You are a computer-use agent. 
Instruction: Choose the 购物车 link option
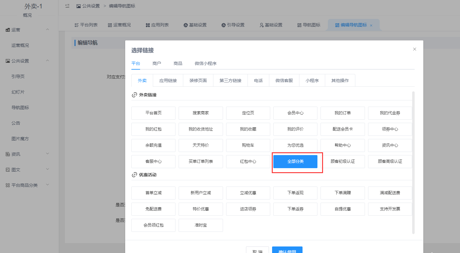click(x=248, y=145)
